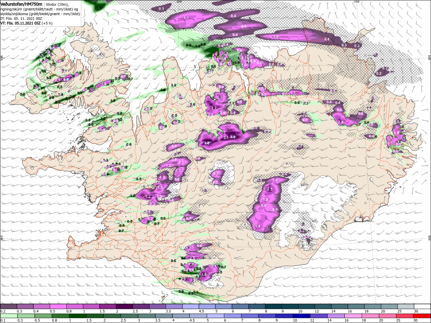Pick the deep blue rain swatch starting at 10

point(301,316)
